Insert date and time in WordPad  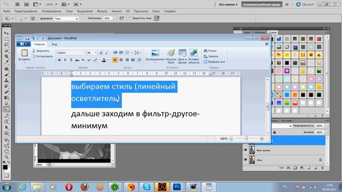coord(182,57)
